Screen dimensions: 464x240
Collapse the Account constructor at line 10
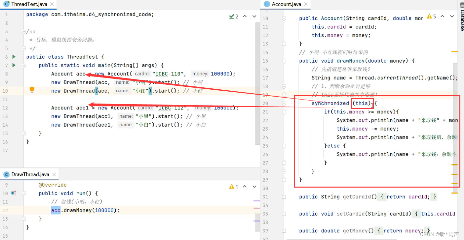[284, 18]
